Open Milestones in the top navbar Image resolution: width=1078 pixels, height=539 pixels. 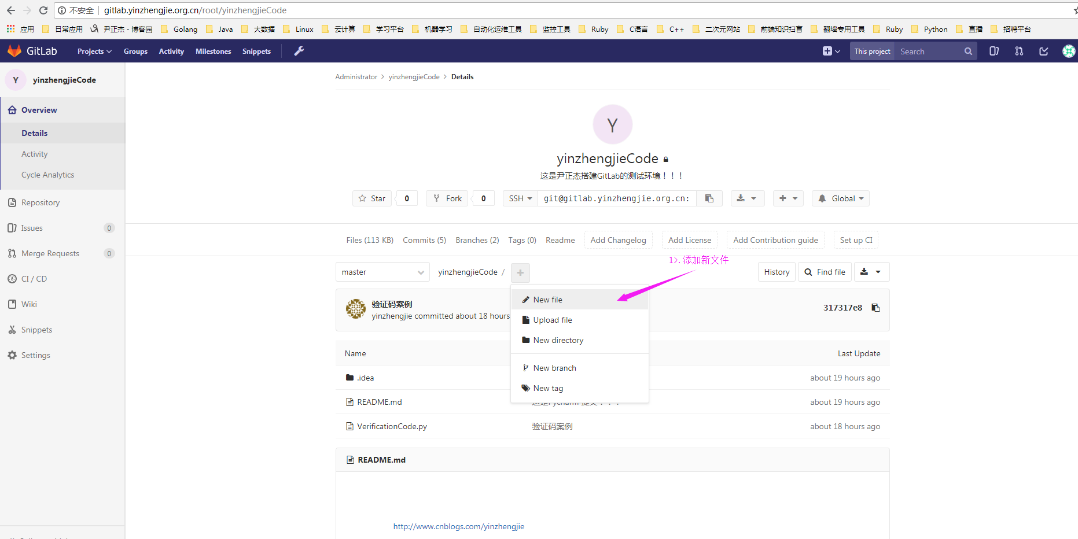coord(213,51)
